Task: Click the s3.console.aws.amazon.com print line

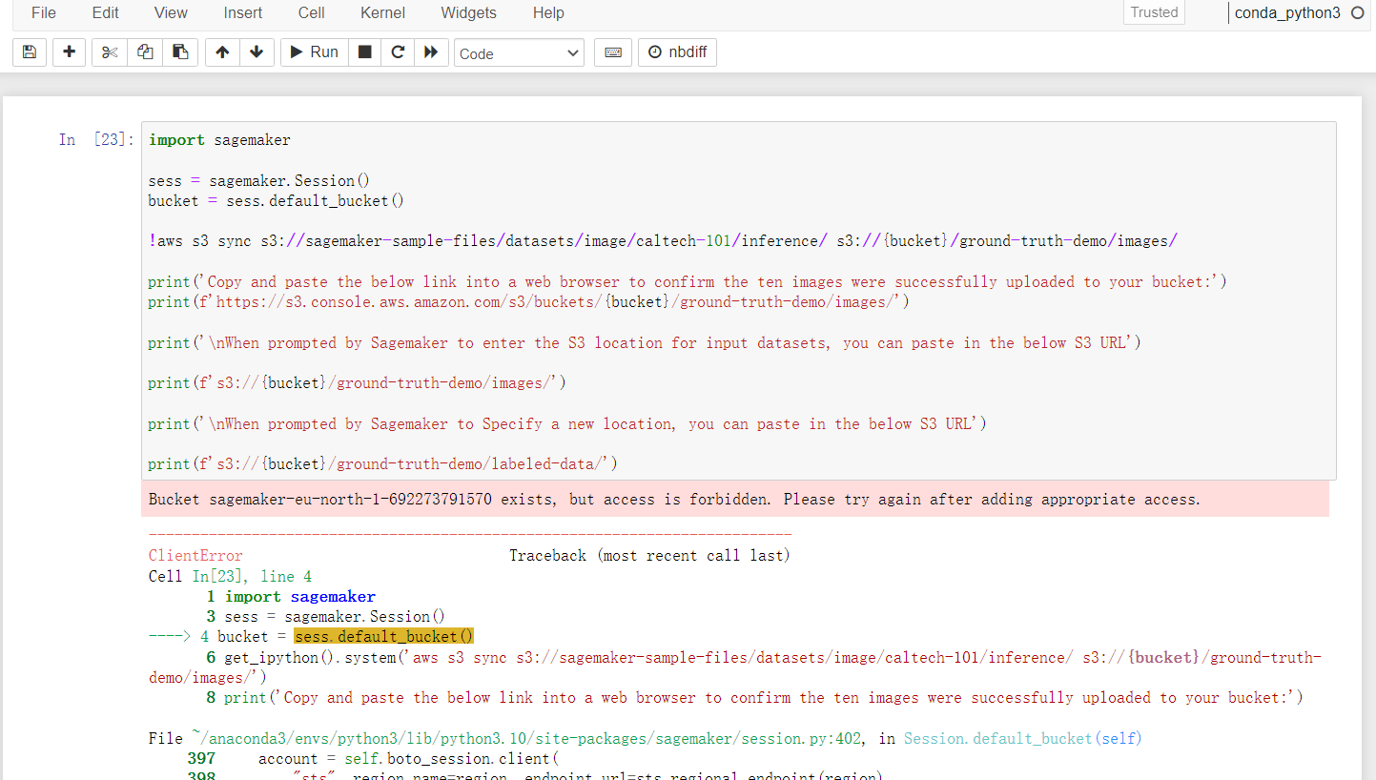Action: (528, 302)
